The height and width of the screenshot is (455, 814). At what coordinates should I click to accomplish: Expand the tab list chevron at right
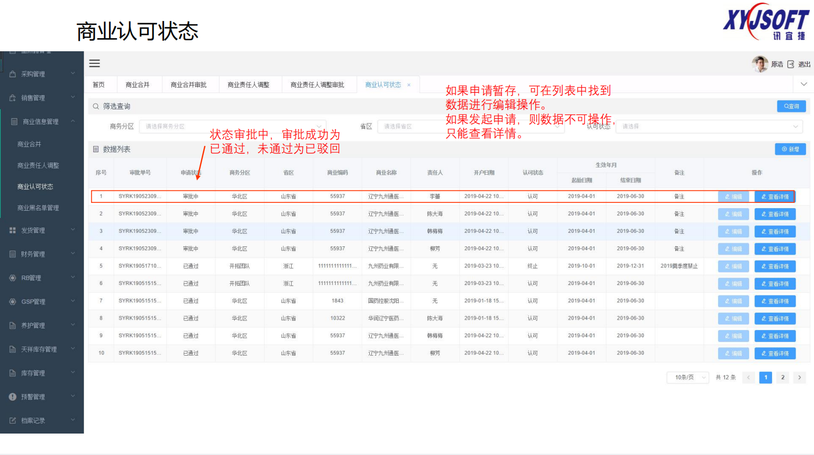[804, 84]
